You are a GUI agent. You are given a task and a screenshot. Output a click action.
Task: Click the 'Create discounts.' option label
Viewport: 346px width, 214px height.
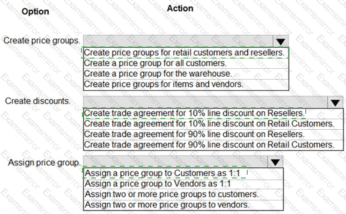(x=38, y=101)
